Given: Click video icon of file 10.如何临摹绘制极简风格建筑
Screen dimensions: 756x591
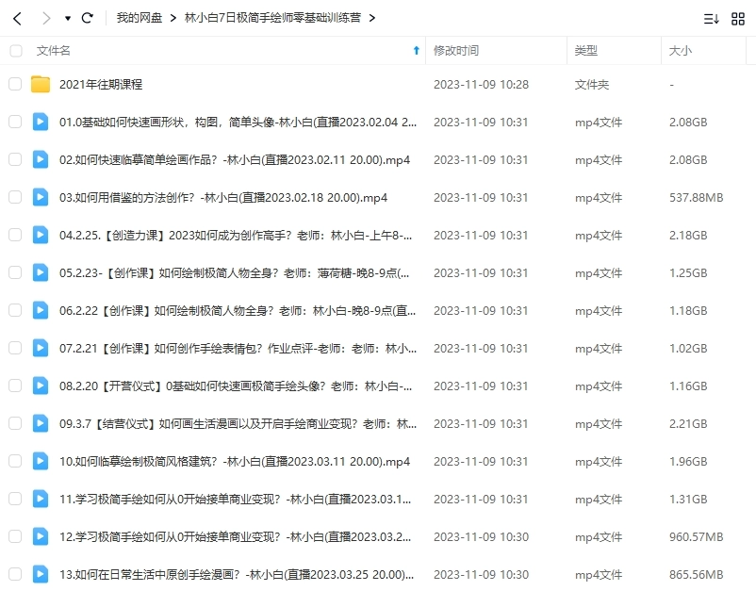Looking at the screenshot, I should coord(41,461).
